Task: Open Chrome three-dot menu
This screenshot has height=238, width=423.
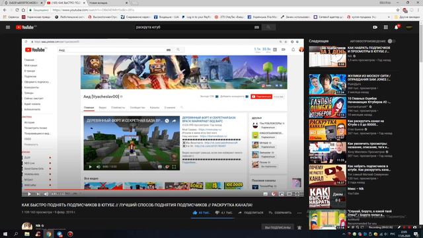Action: pyautogui.click(x=418, y=10)
